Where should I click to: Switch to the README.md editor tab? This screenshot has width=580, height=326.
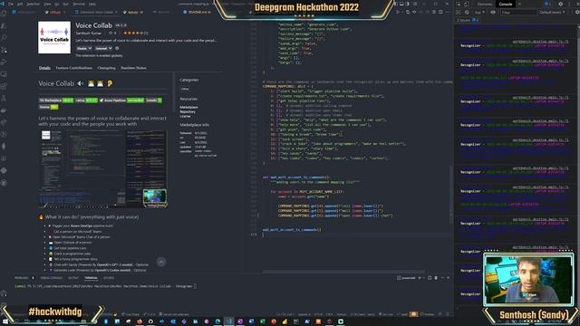click(x=198, y=12)
